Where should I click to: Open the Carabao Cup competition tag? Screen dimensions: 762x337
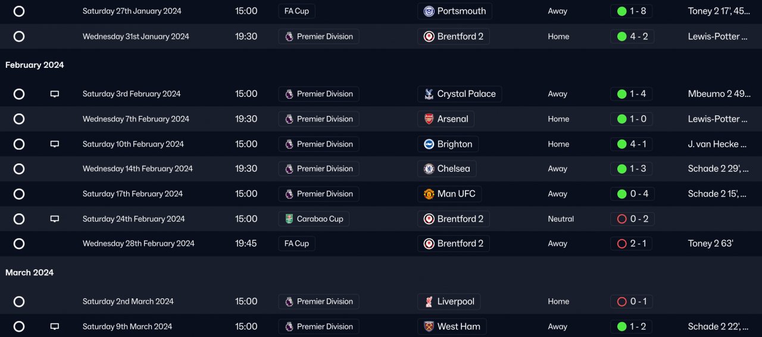pyautogui.click(x=314, y=219)
